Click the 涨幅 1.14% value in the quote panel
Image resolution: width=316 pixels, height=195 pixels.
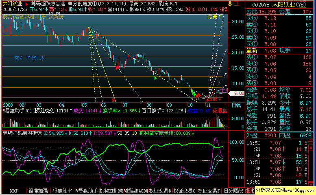pyautogui.click(x=269, y=96)
